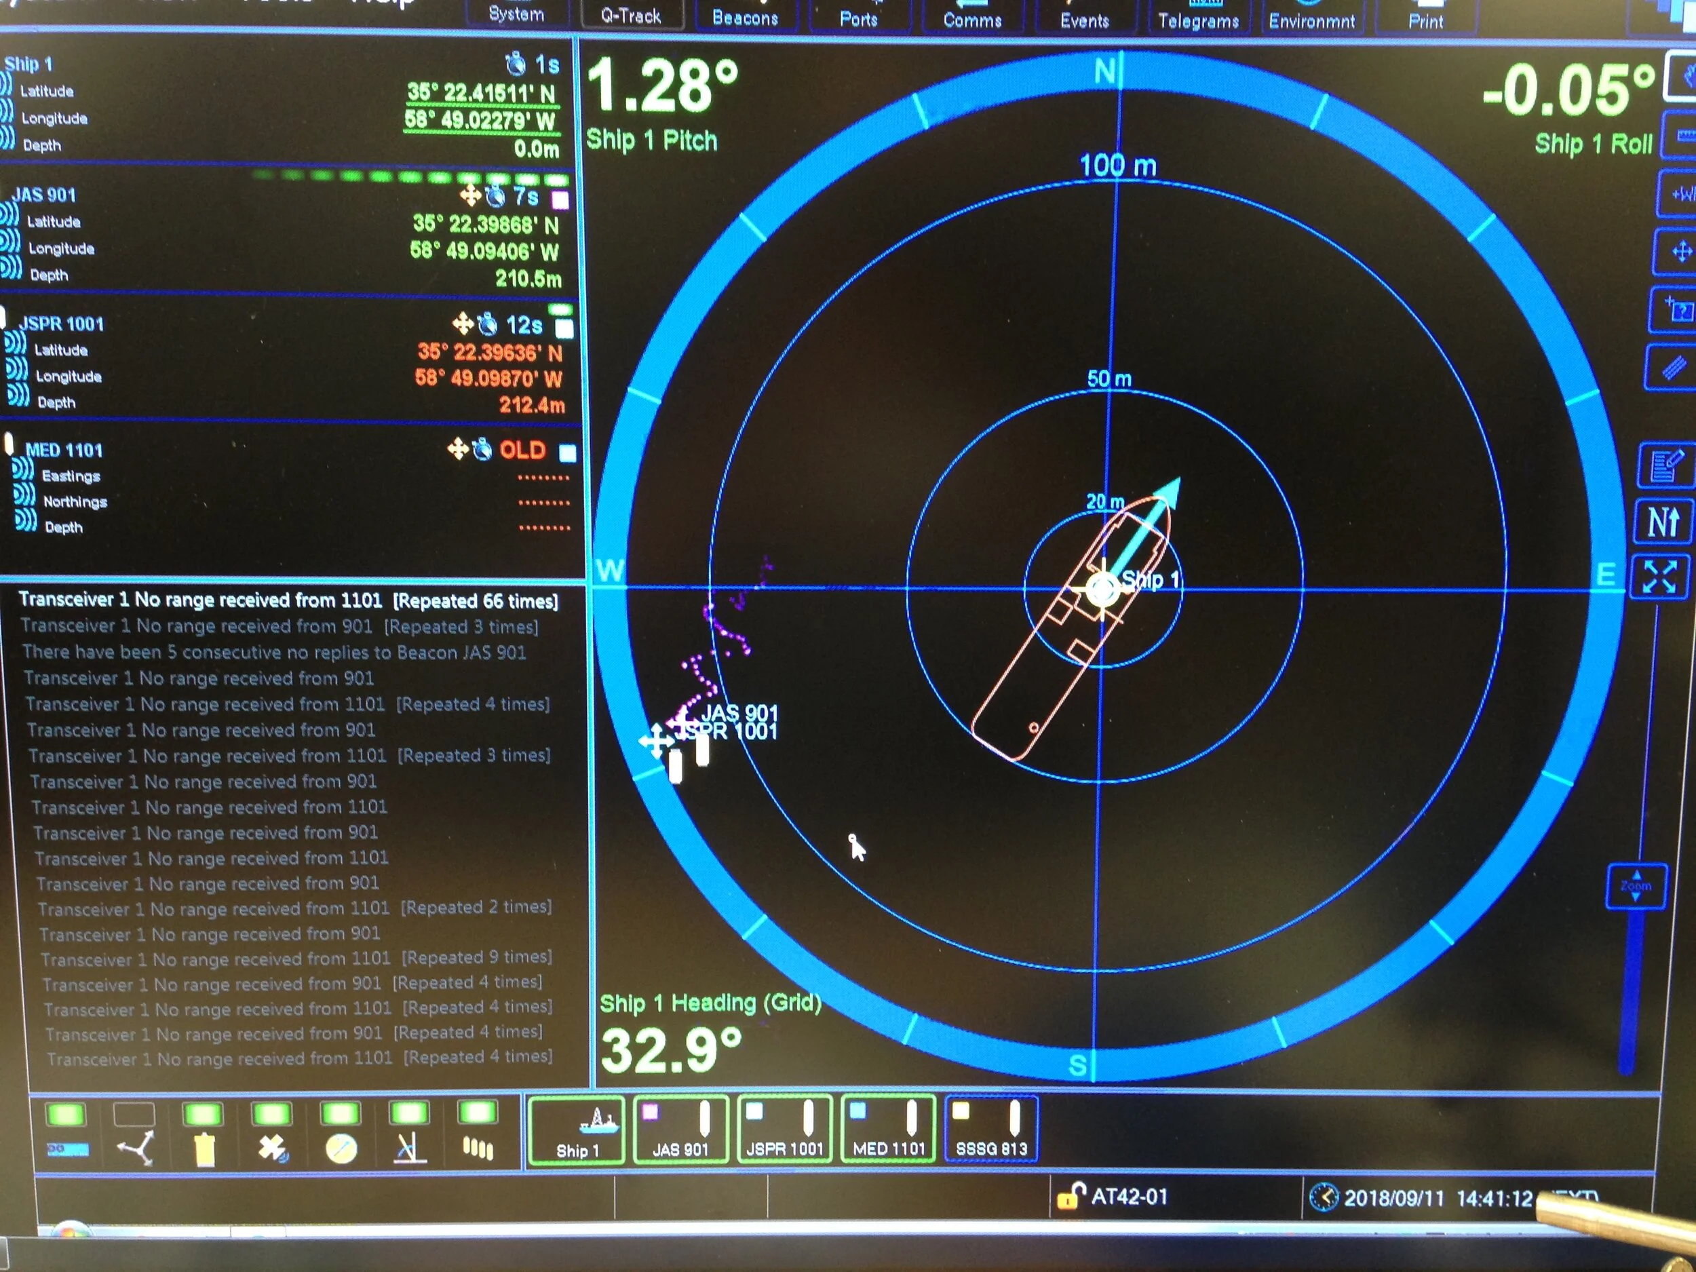Click the compass gyro status icon
Screen dimensions: 1696x1272
341,1149
